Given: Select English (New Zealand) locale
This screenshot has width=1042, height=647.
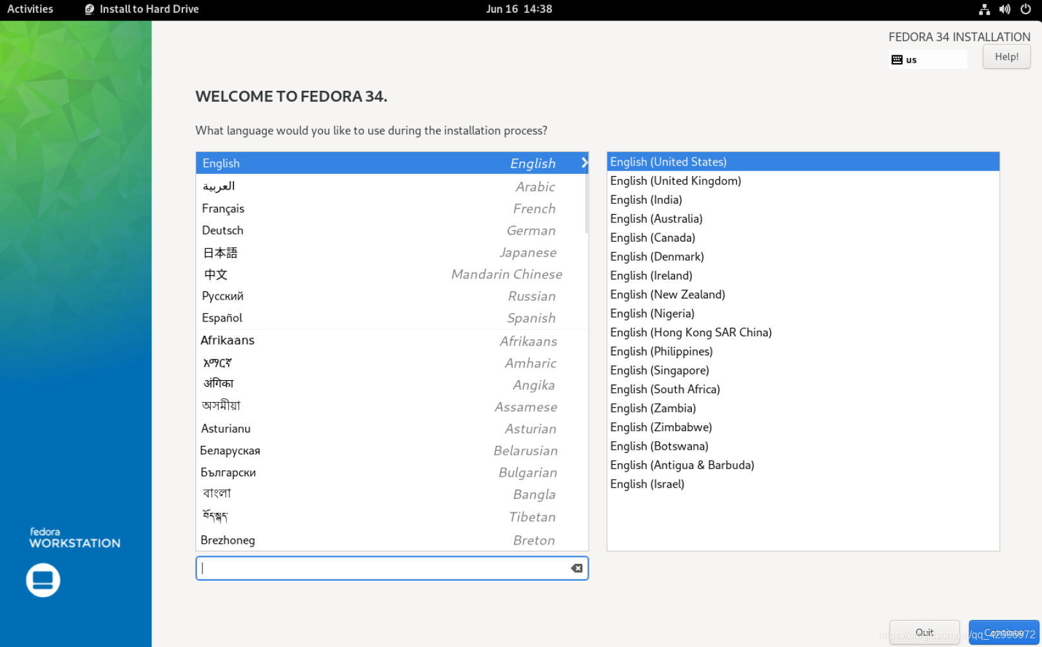Looking at the screenshot, I should click(x=803, y=295).
